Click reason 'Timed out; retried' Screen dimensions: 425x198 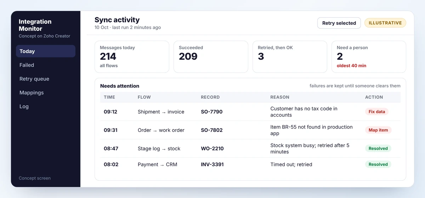pos(291,164)
